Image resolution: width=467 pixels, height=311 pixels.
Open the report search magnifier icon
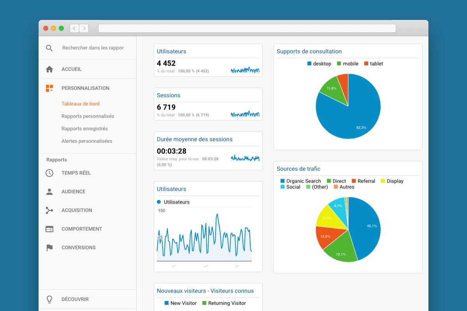[x=49, y=47]
